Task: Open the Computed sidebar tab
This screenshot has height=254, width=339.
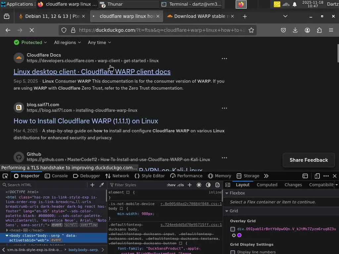Action: (267, 185)
